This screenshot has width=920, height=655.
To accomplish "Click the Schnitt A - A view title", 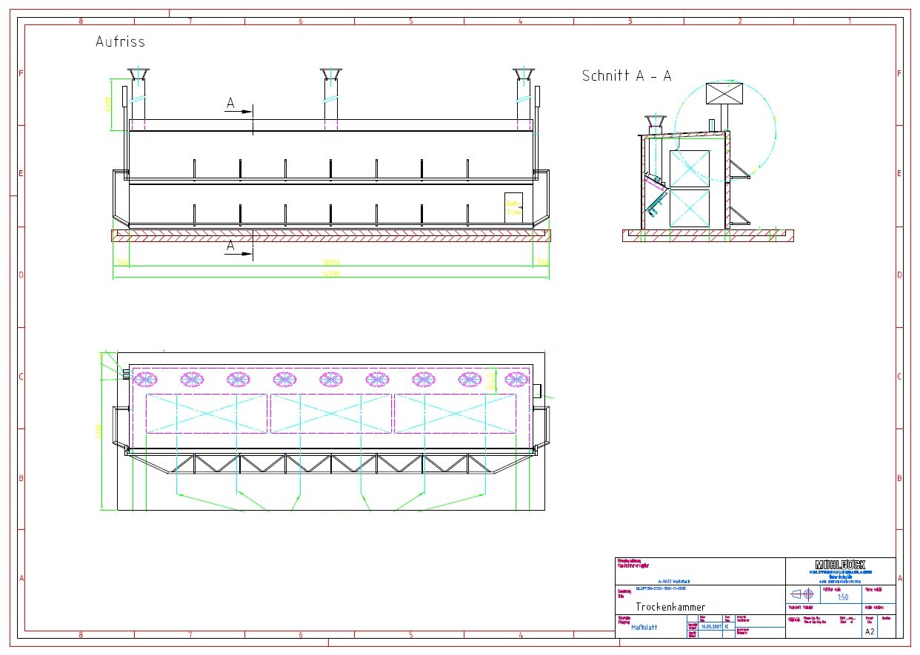I will (x=627, y=75).
